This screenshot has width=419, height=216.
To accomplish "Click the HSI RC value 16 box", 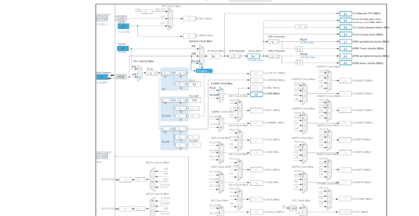I will (x=123, y=48).
